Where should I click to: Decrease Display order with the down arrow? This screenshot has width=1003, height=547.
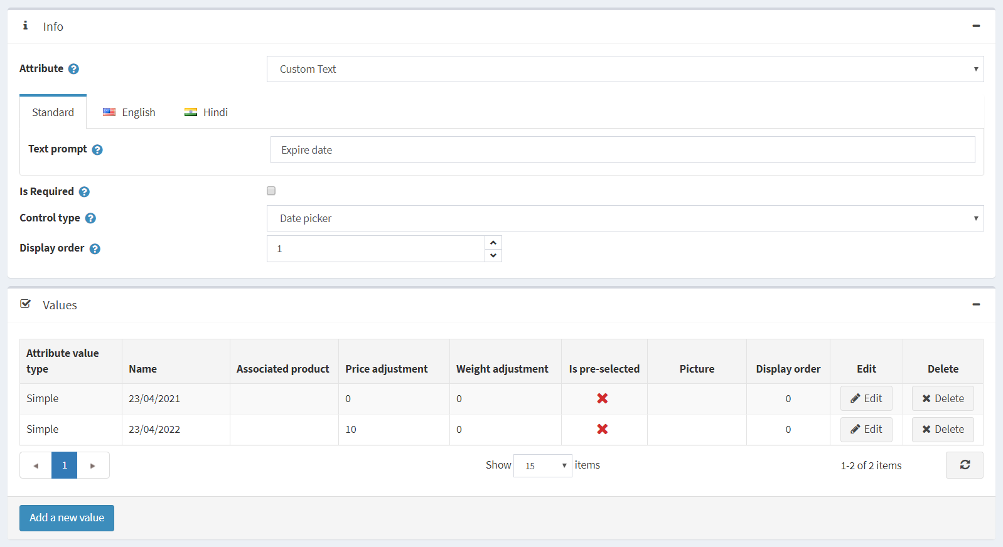[493, 255]
